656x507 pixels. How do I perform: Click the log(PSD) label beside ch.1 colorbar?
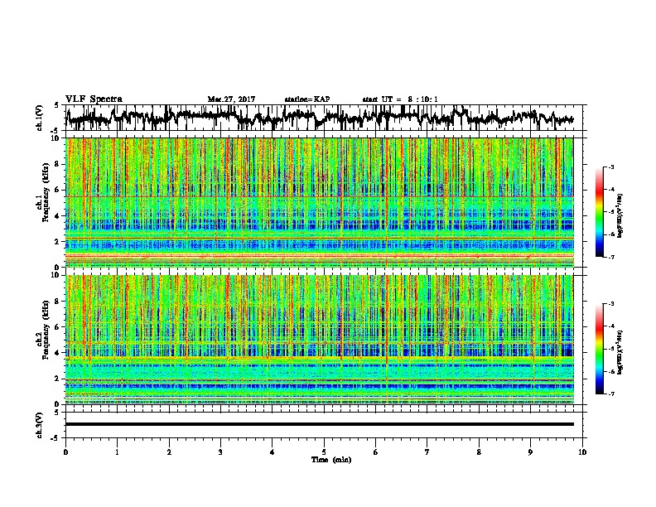pyautogui.click(x=620, y=216)
